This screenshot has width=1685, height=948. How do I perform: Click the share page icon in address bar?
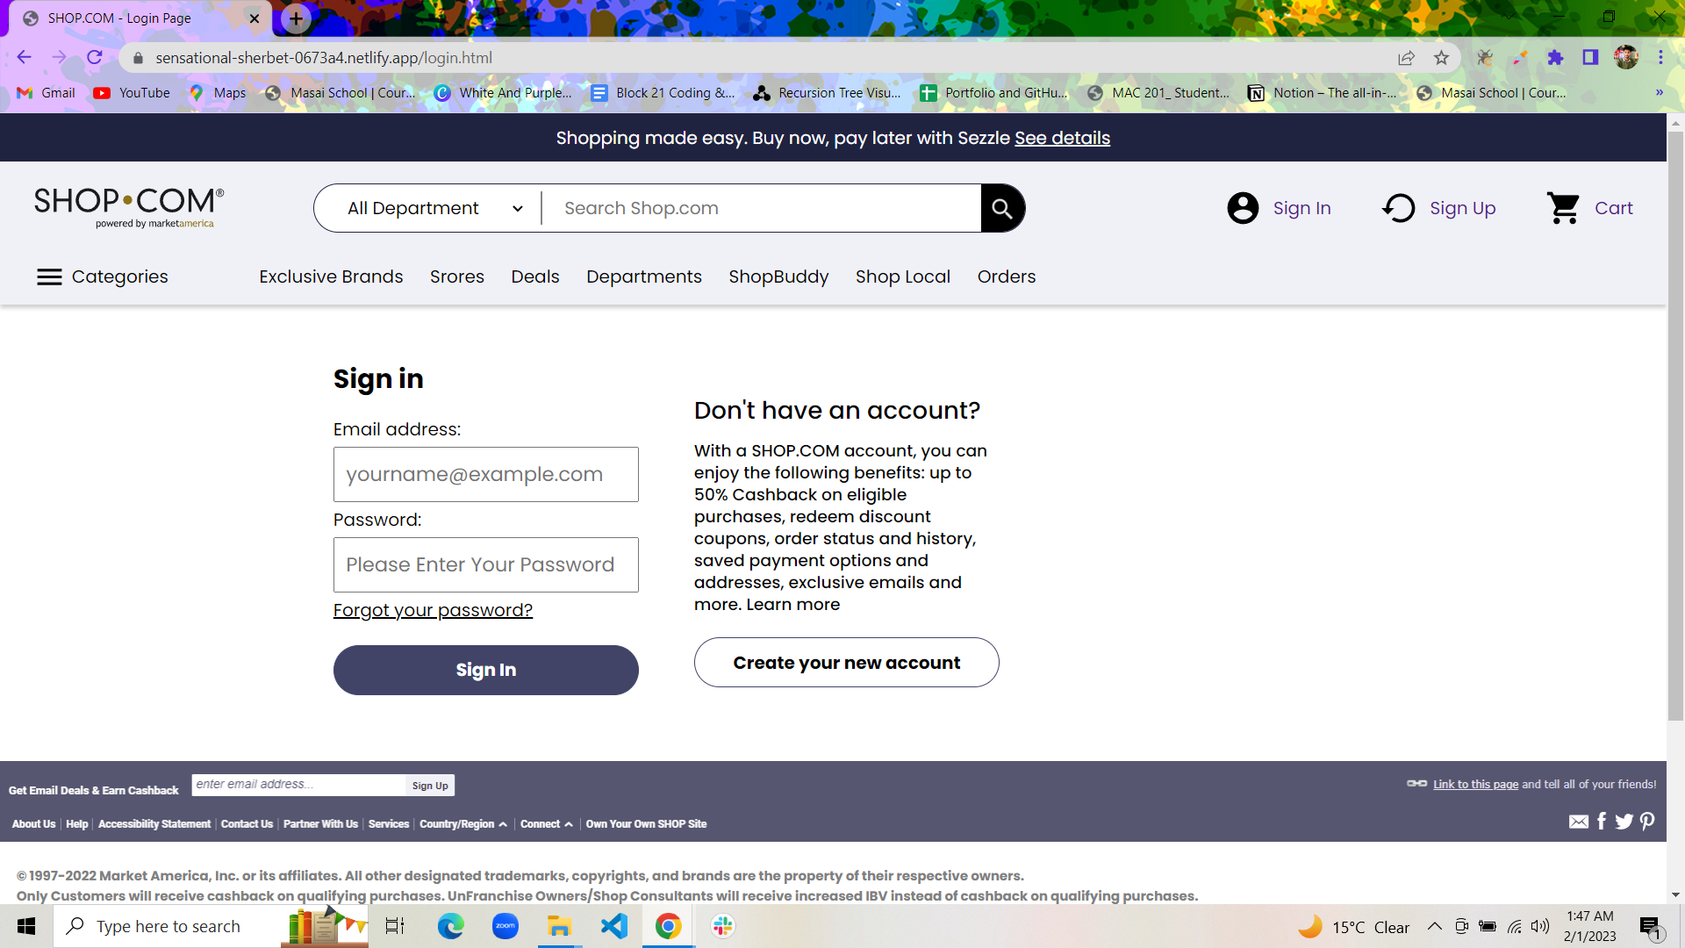tap(1406, 58)
